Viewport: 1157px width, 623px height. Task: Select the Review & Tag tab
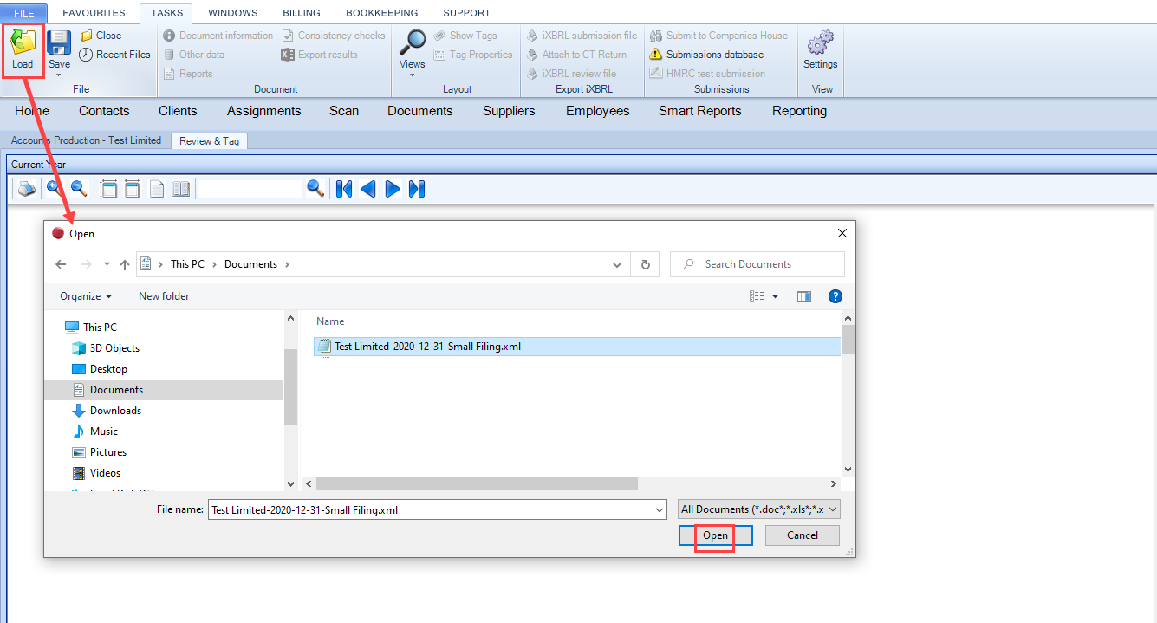209,141
